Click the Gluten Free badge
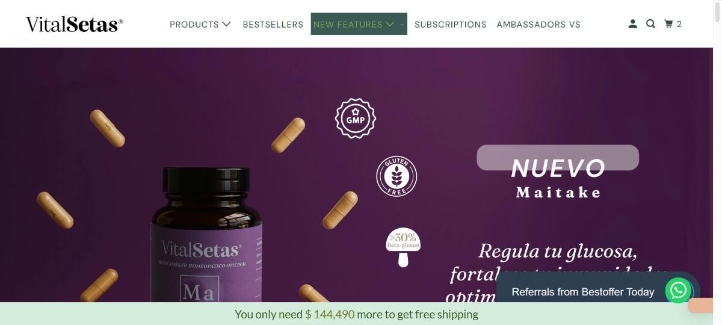722x325 pixels. (396, 176)
